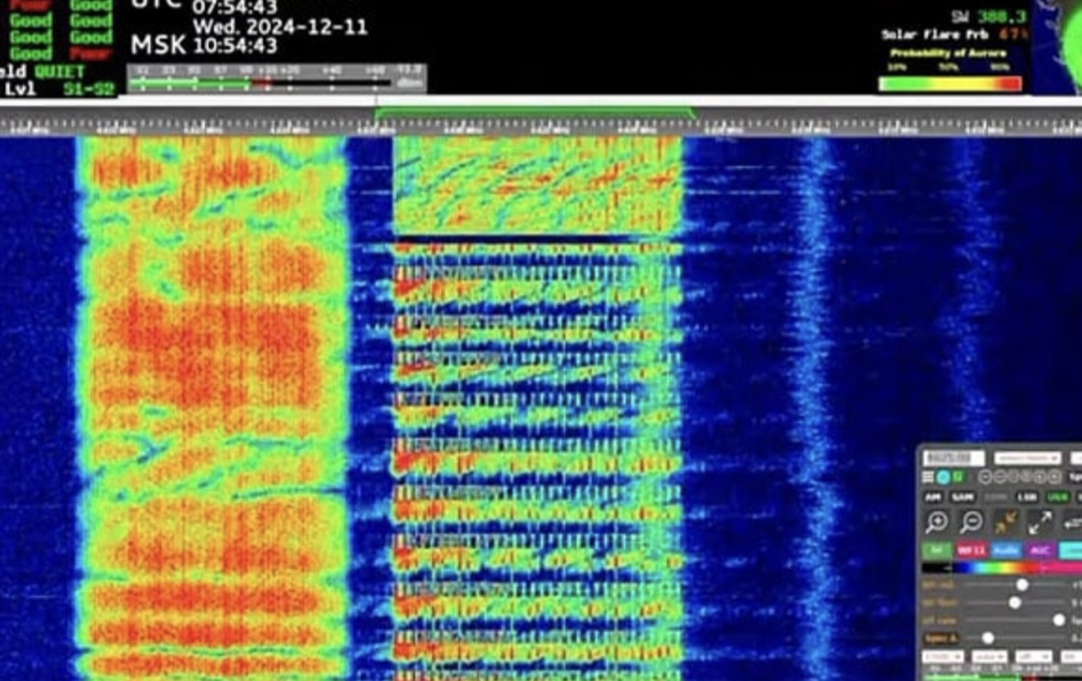Select AM demodulation mode
This screenshot has width=1082, height=681.
pos(933,498)
